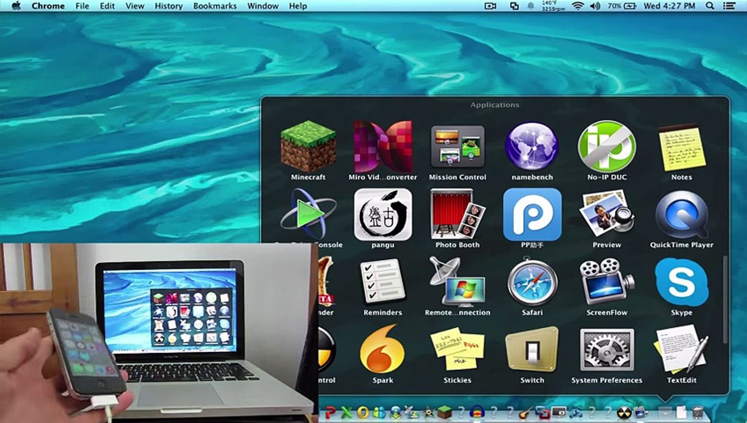This screenshot has height=423, width=747.
Task: Click the screen recording camera menu bar icon
Action: click(x=490, y=6)
